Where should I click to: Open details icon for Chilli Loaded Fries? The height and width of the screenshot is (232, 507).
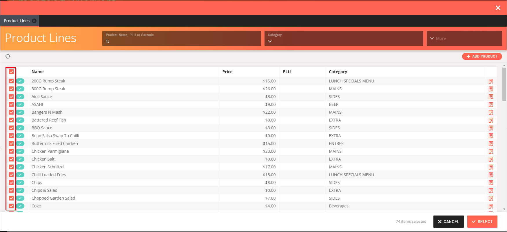coord(491,175)
